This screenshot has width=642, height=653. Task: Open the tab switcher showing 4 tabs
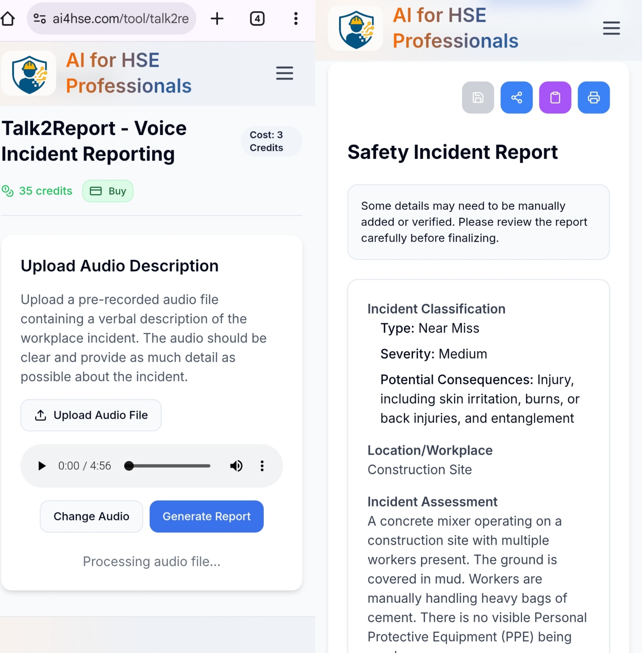tap(257, 18)
